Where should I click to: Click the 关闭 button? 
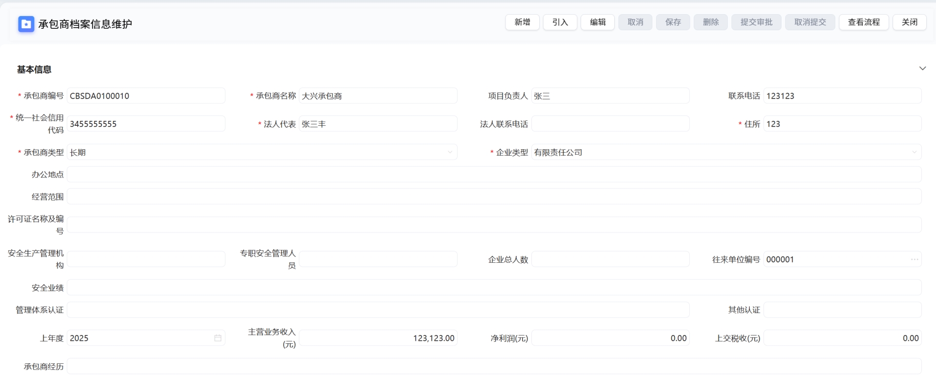(x=910, y=22)
